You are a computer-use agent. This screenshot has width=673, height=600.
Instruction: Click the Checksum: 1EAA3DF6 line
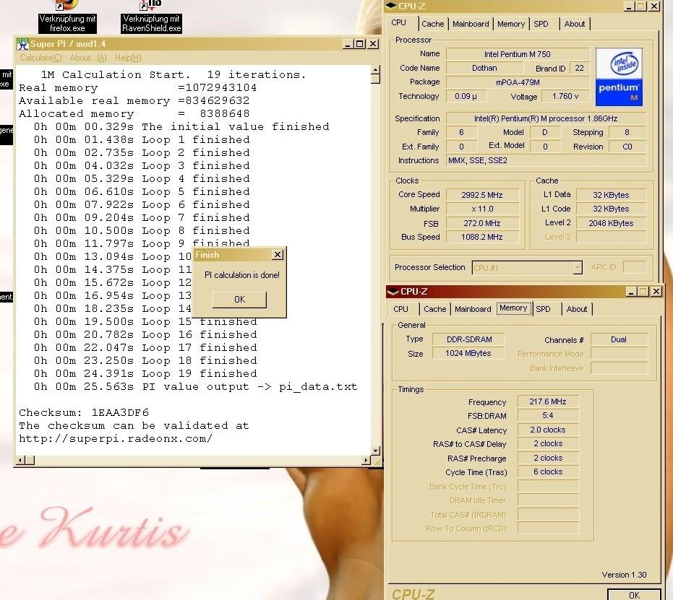(x=84, y=413)
